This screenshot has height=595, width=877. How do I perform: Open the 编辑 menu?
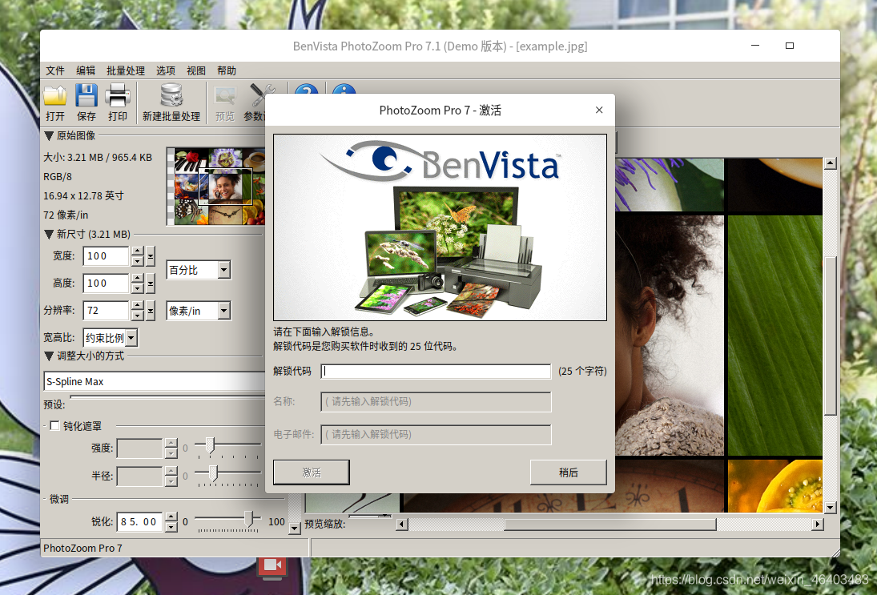[x=86, y=70]
